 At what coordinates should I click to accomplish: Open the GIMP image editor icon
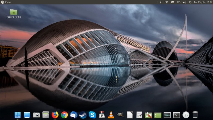(x=120, y=115)
